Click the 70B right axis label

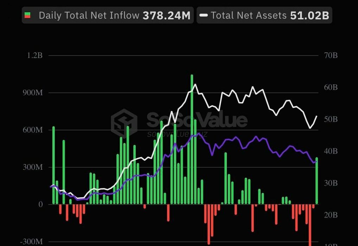pos(331,55)
